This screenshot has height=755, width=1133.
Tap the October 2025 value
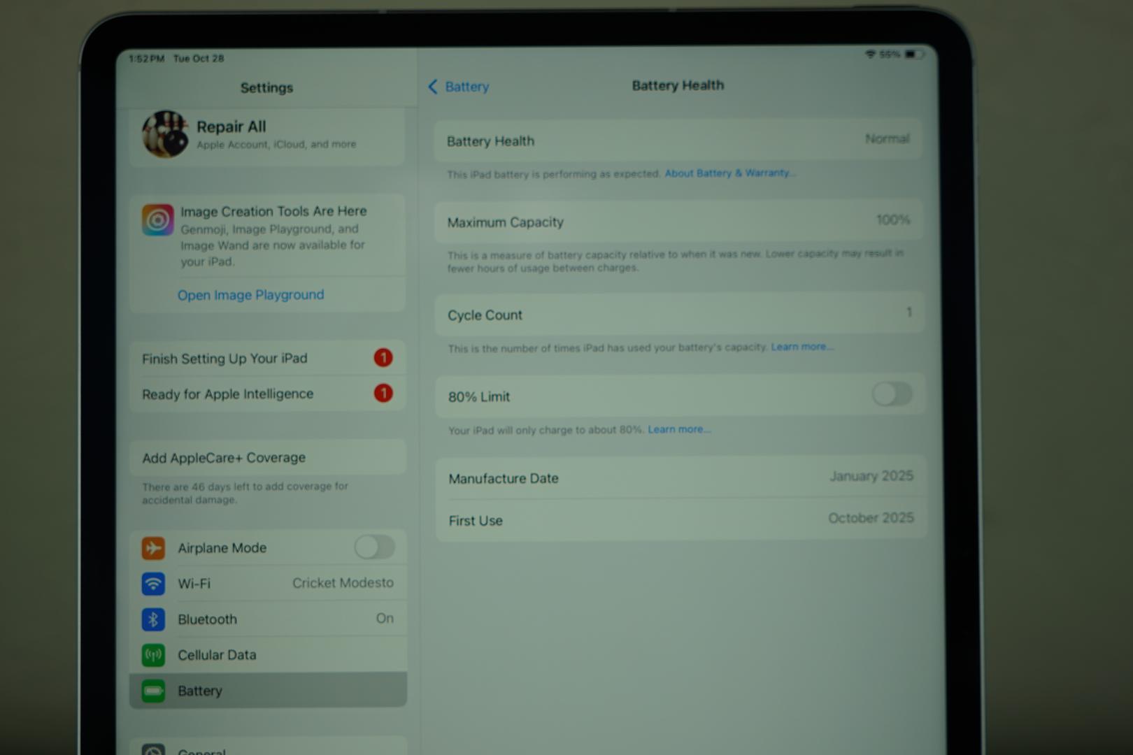pyautogui.click(x=871, y=518)
